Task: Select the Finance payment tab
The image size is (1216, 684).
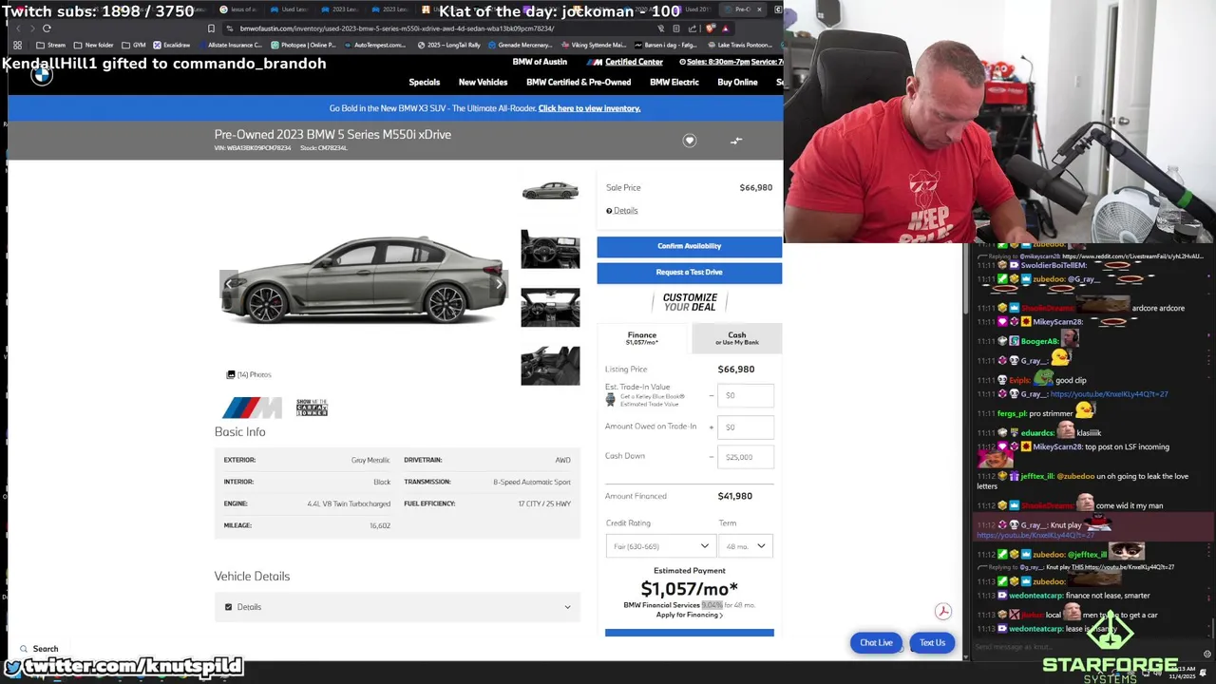Action: [642, 337]
